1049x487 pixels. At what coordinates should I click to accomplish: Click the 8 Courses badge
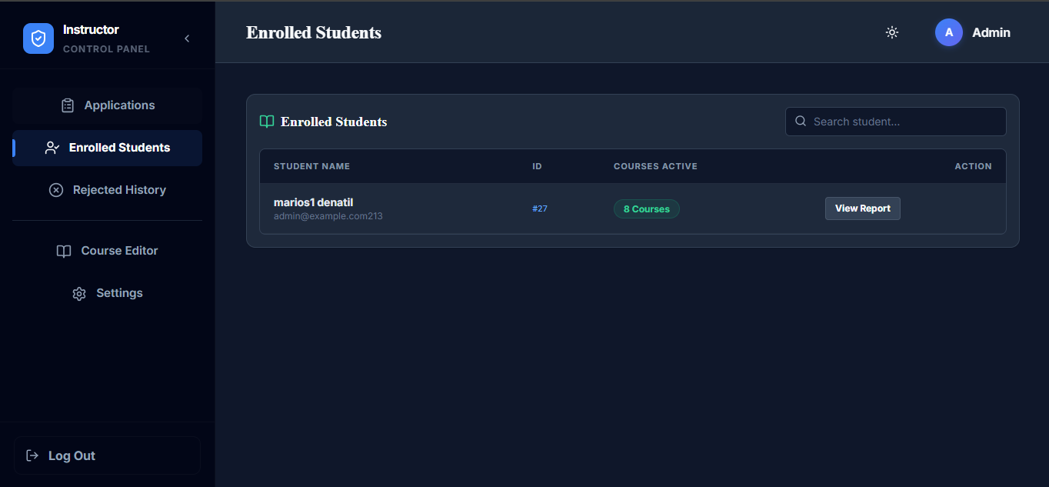click(x=646, y=208)
